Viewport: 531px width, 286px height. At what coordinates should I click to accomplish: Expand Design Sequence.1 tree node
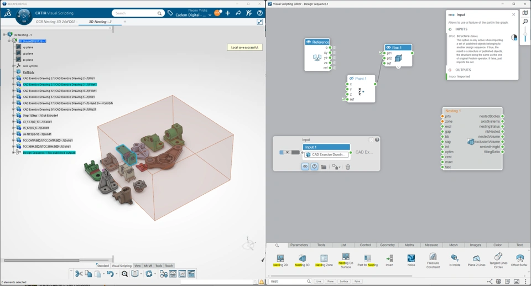13,153
